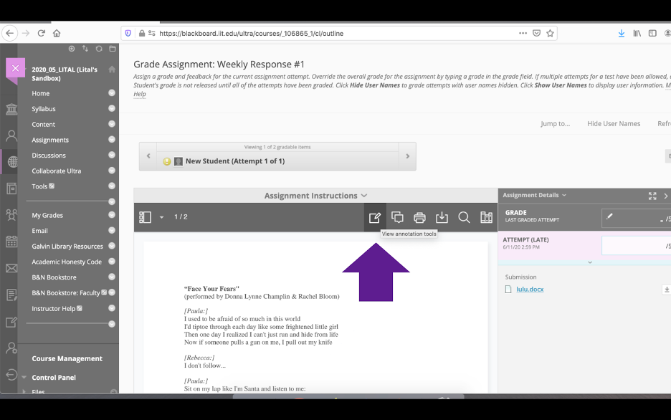Collapse the Control Panel section
Viewport: 671px width, 420px height.
tap(24, 377)
